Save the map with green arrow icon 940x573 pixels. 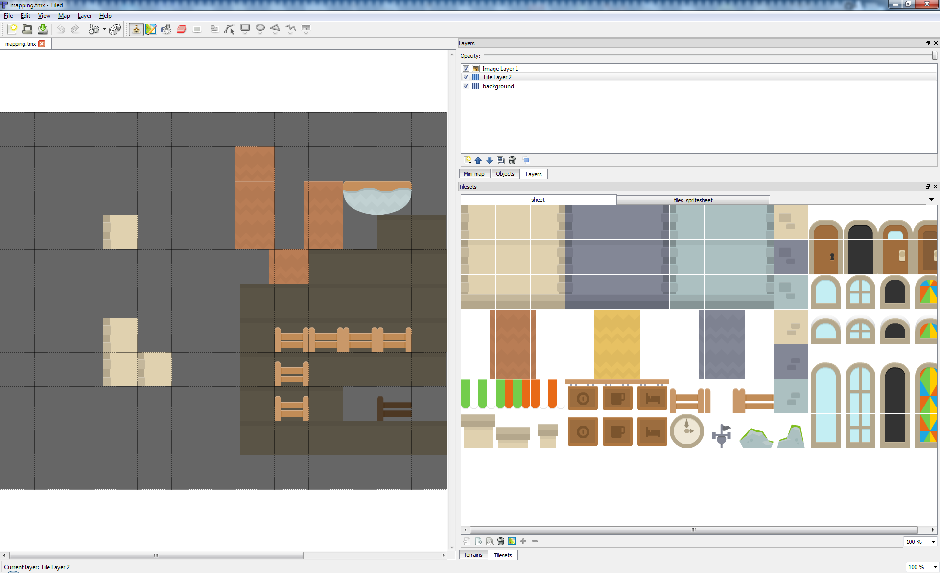point(43,29)
